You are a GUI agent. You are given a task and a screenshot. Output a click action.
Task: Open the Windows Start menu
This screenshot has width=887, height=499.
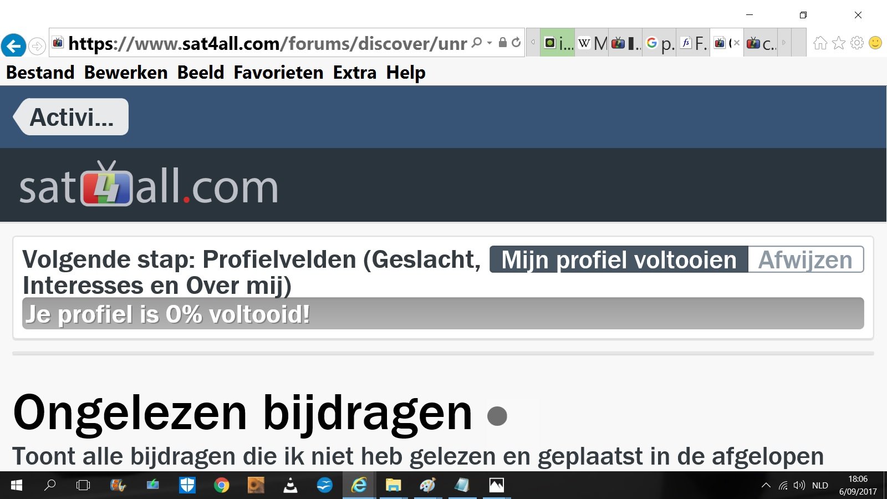[17, 486]
